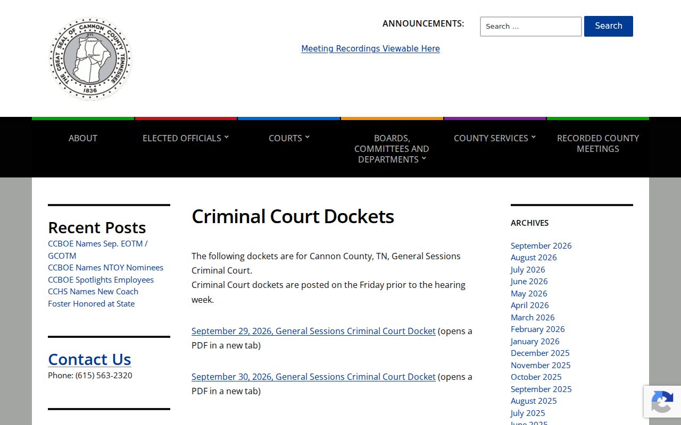681x425 pixels.
Task: Click the Archives sidebar heading
Action: (529, 223)
